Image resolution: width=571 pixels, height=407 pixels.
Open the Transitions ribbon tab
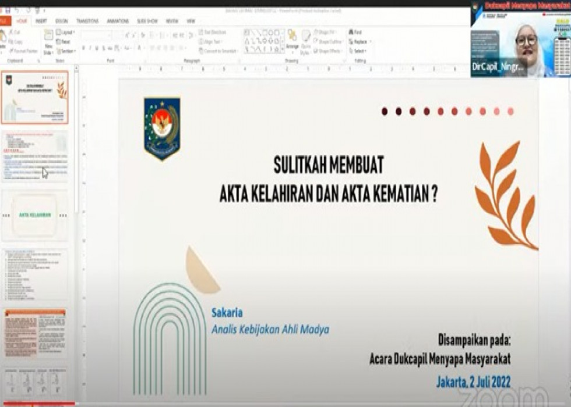[87, 21]
